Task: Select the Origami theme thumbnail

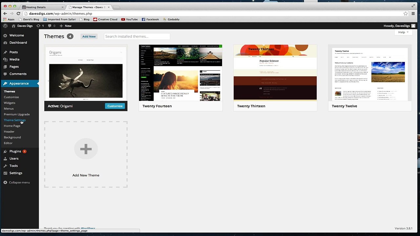Action: pyautogui.click(x=86, y=73)
